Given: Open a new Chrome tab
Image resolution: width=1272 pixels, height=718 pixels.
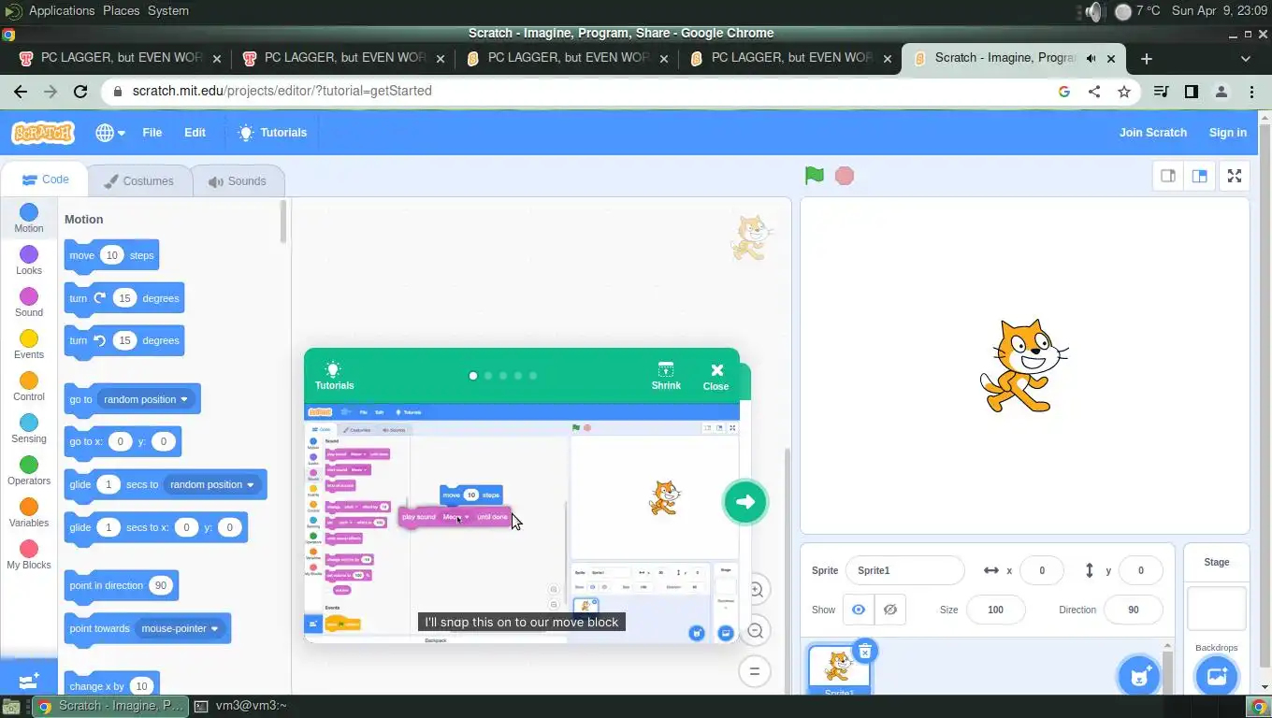Looking at the screenshot, I should click(x=1147, y=58).
